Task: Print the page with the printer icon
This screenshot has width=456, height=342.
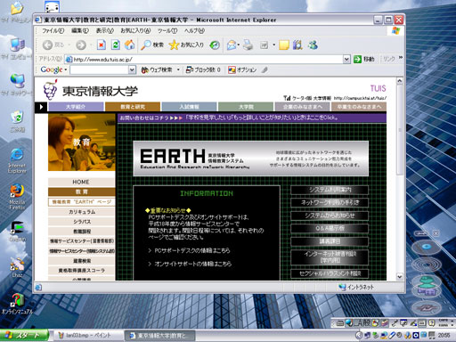Action: click(x=248, y=45)
